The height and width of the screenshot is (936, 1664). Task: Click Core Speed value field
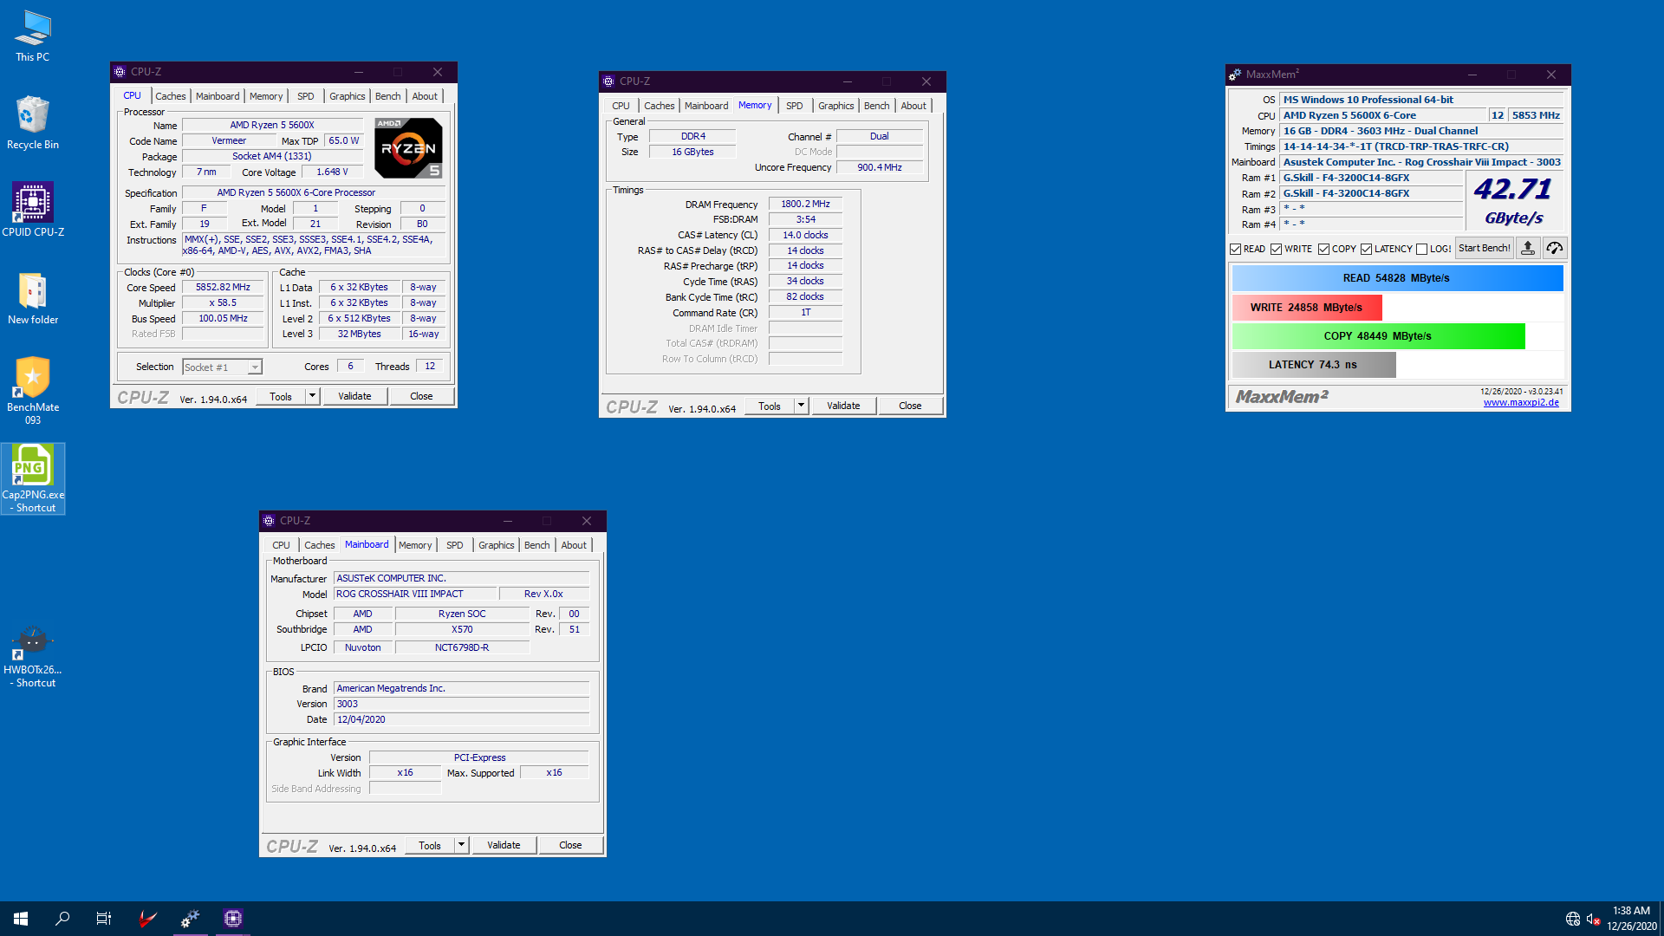tap(223, 288)
